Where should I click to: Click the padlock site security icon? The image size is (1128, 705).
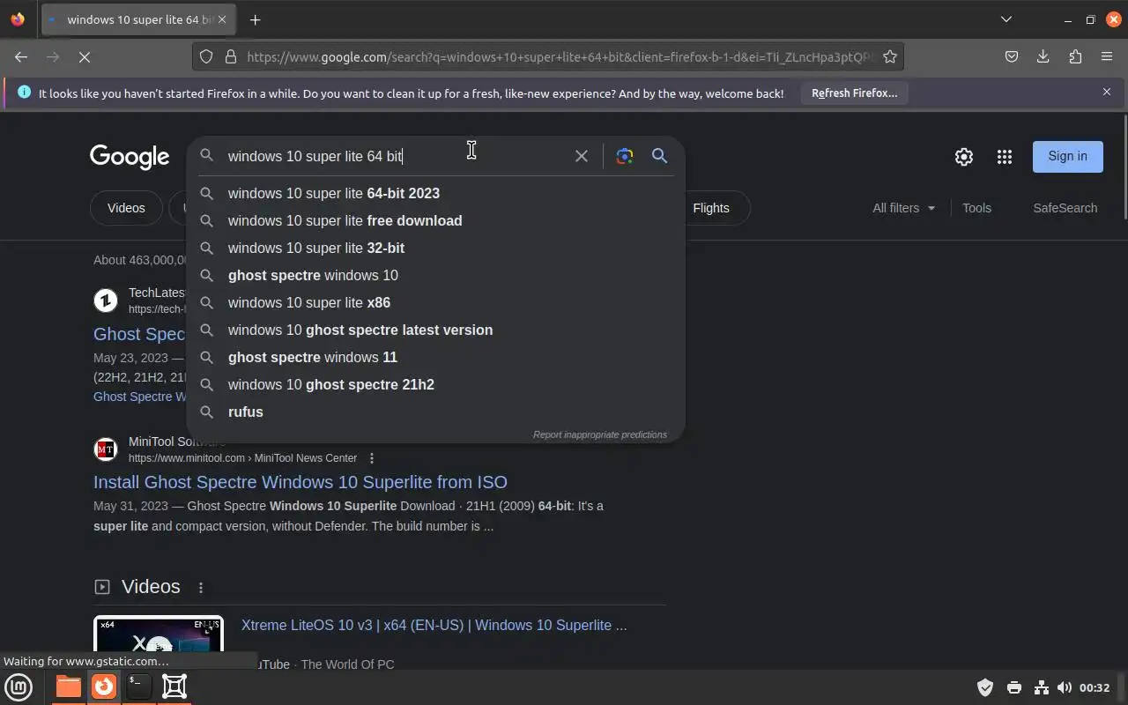coord(231,56)
